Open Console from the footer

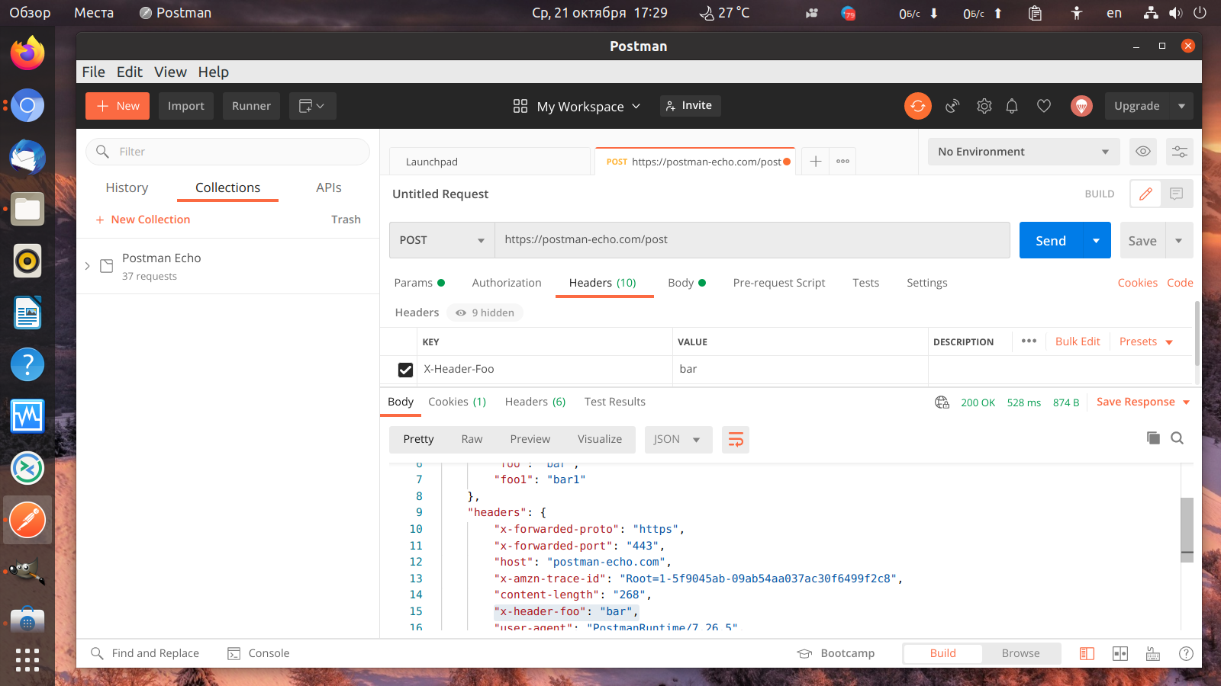[x=259, y=653]
